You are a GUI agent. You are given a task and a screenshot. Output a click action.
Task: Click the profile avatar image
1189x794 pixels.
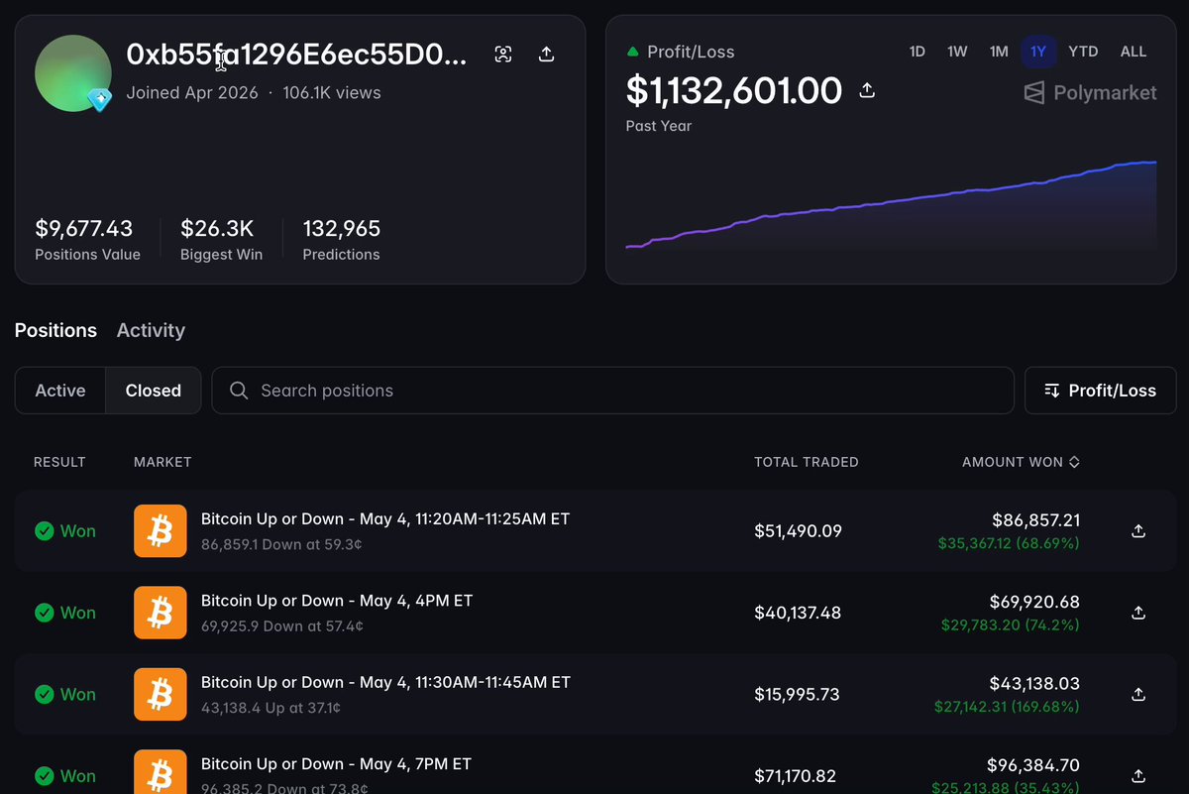[x=73, y=73]
